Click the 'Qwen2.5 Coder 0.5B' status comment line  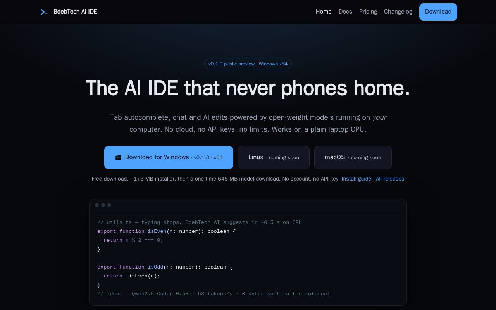[x=214, y=294]
